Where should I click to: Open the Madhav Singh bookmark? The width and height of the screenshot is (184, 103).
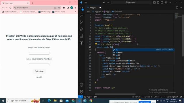point(45,12)
